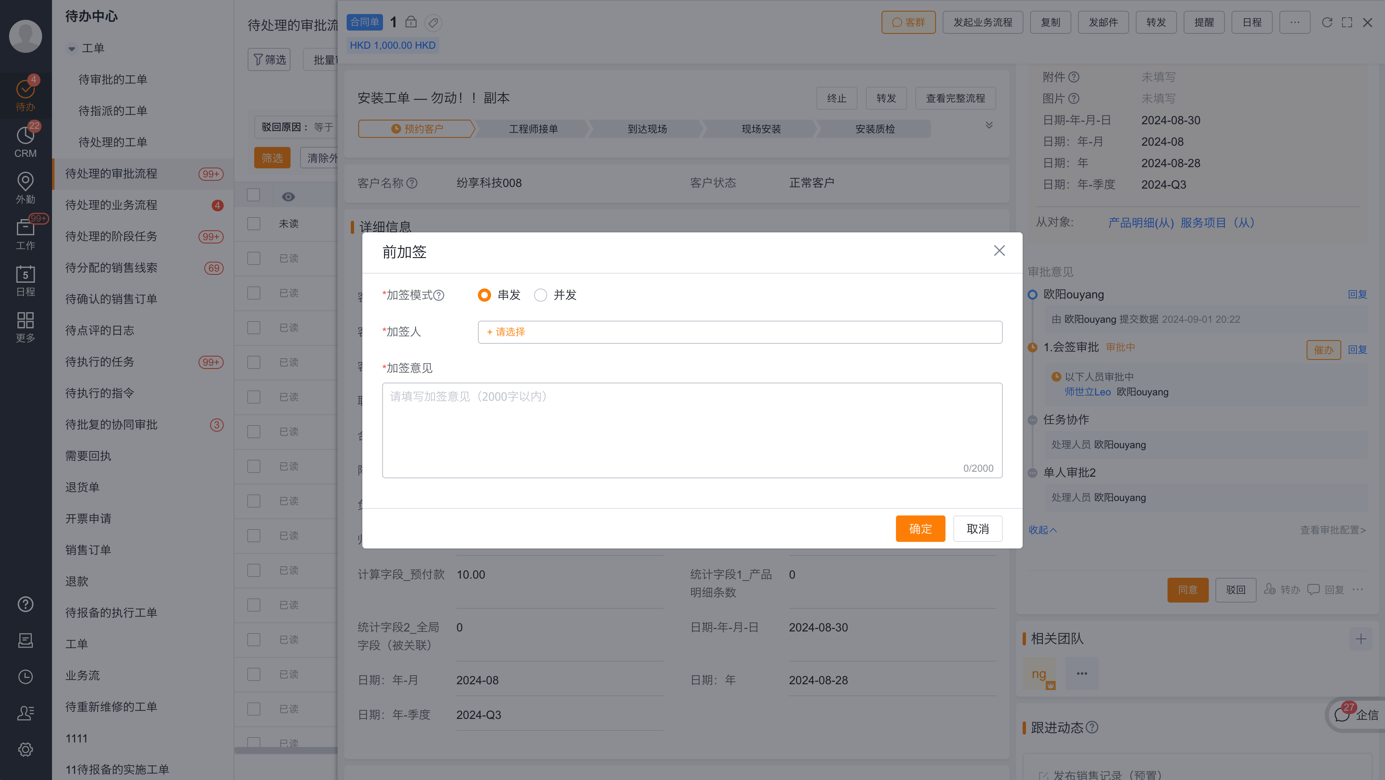Select the 并发 radio option
The height and width of the screenshot is (780, 1385).
coord(540,295)
